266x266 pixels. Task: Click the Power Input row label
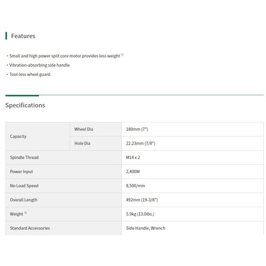pos(22,172)
